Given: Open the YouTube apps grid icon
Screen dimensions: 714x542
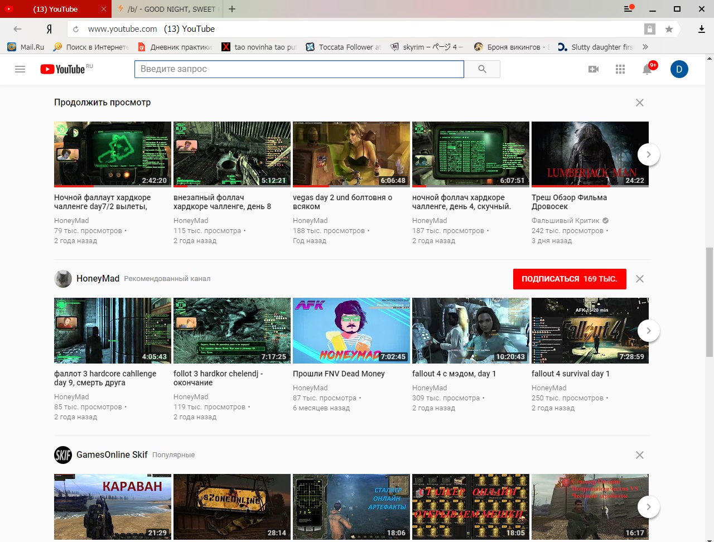Looking at the screenshot, I should (x=620, y=69).
